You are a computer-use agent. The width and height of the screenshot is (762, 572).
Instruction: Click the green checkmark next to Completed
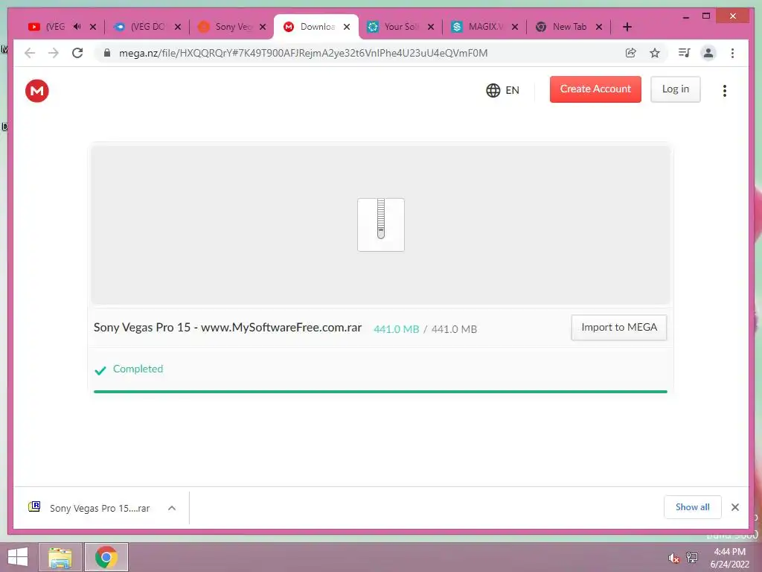click(x=100, y=371)
